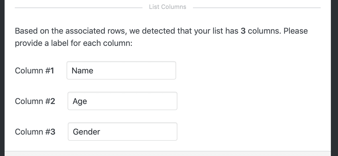Select the text inside the Name field

tap(82, 71)
